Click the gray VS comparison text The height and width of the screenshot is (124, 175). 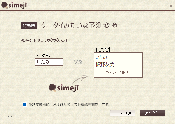pos(78,62)
